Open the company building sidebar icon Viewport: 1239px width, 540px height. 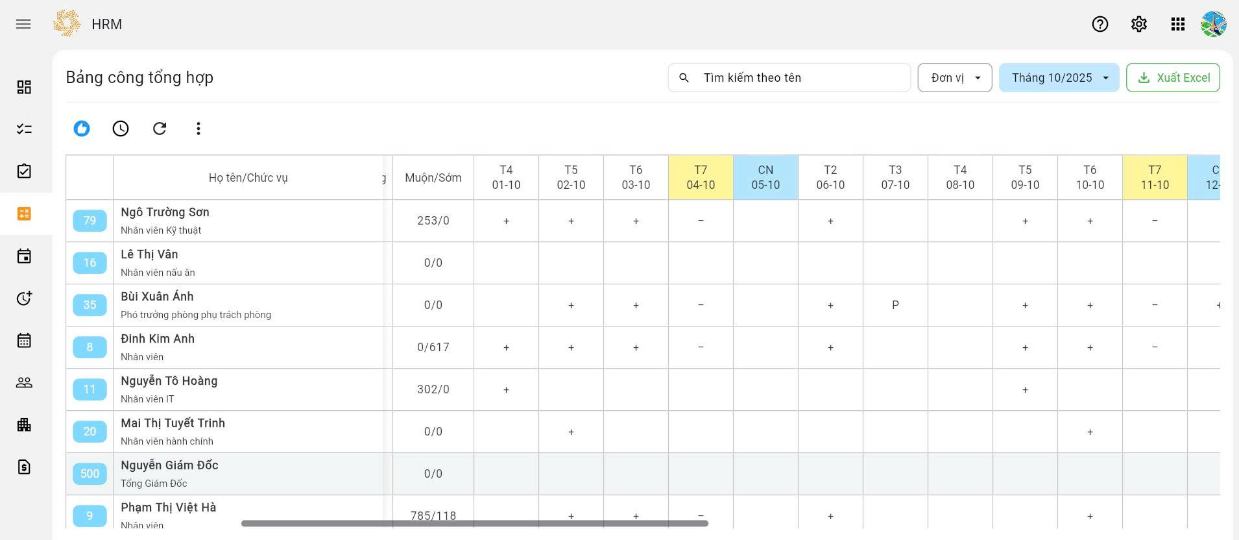[24, 424]
